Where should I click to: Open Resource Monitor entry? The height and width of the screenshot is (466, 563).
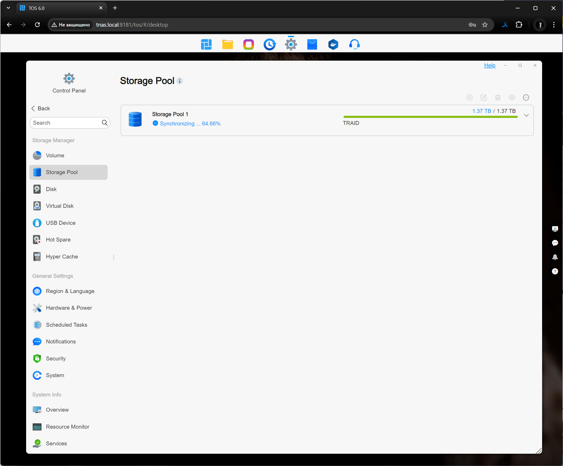click(68, 427)
